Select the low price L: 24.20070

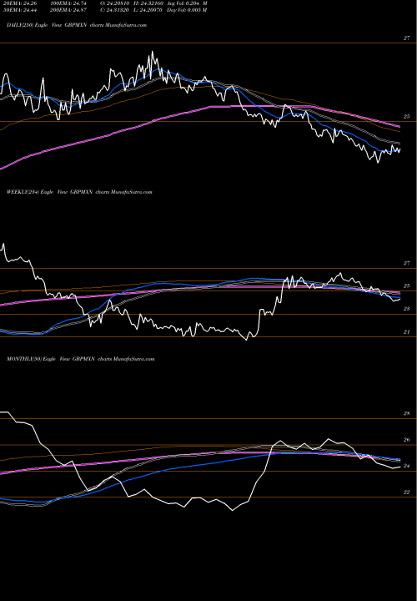149,10
